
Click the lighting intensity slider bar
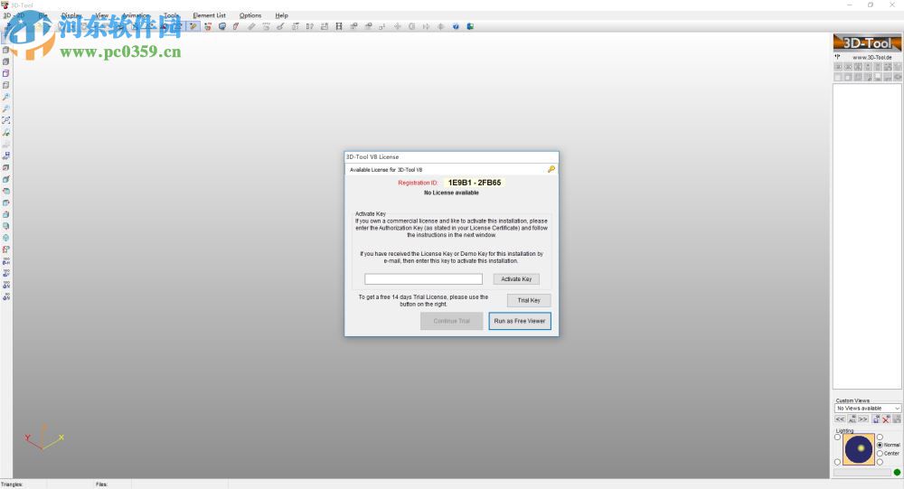coord(862,472)
